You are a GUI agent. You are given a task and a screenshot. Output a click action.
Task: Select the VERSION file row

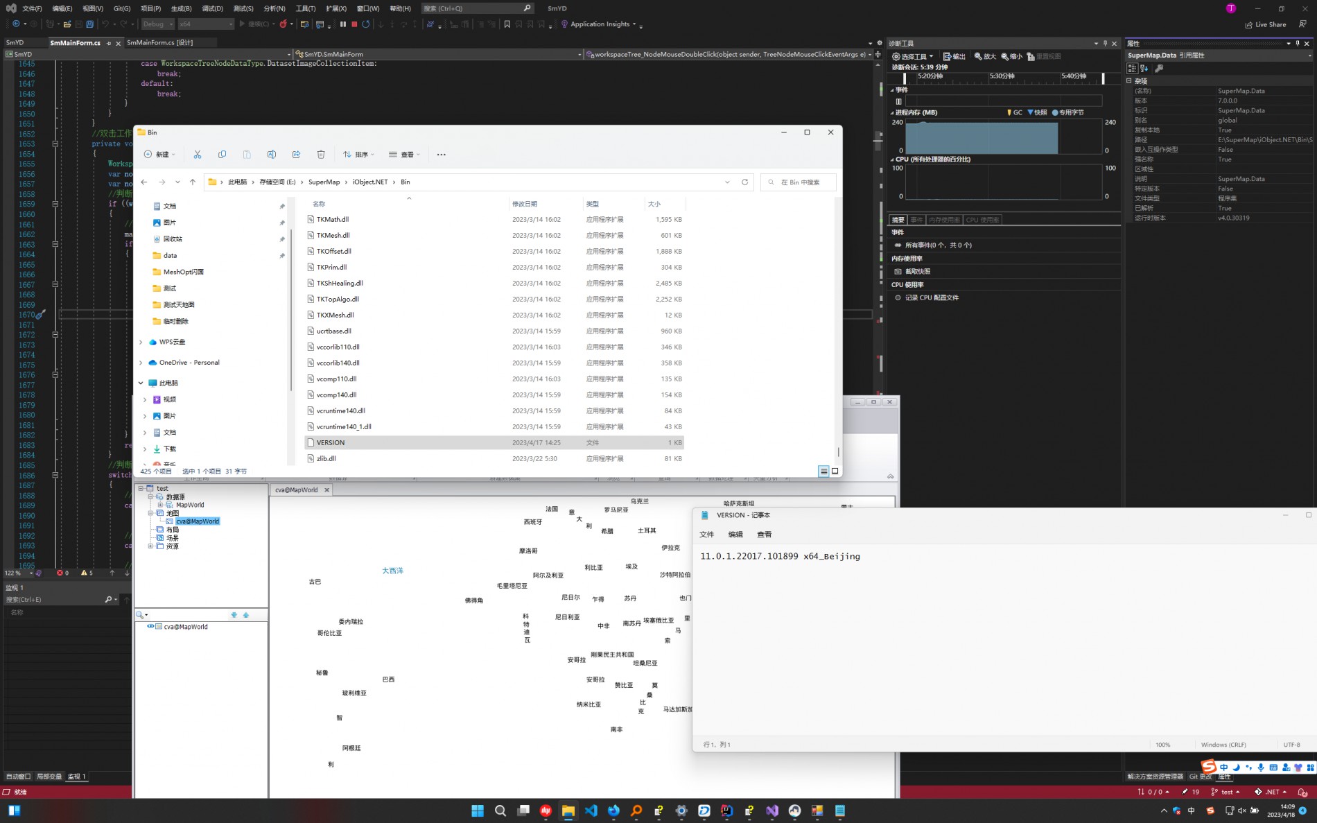[494, 442]
